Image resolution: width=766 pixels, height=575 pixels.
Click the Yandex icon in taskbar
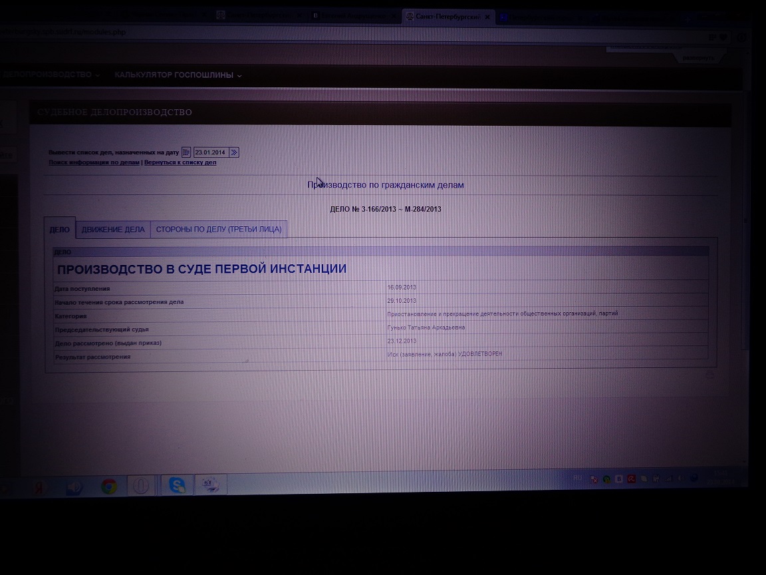coord(39,488)
